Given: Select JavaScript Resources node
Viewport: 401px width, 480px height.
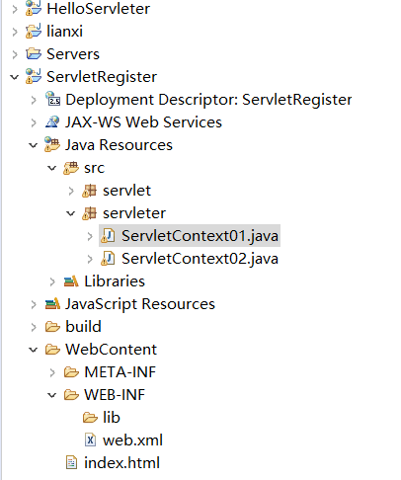Looking at the screenshot, I should (130, 304).
